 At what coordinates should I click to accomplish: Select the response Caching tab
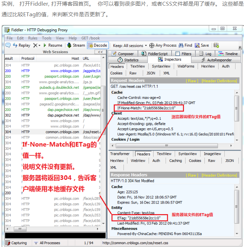click(175, 161)
